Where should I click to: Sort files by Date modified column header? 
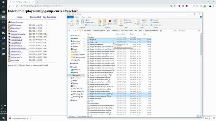121,34
